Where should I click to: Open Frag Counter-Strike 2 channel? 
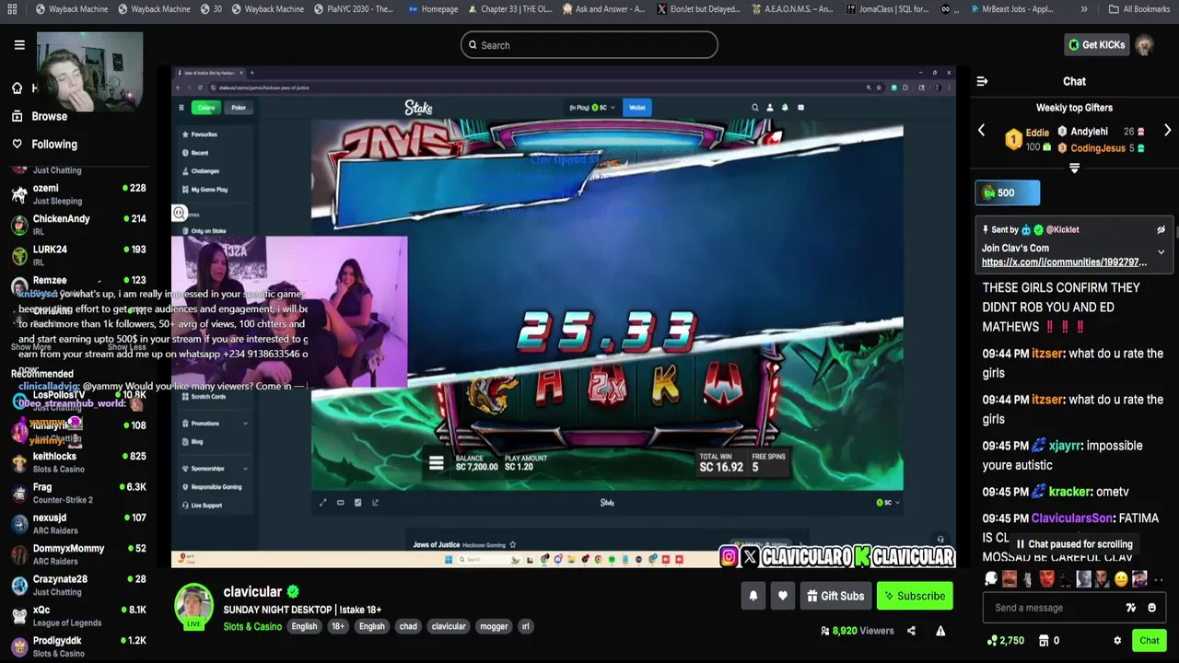(x=78, y=493)
